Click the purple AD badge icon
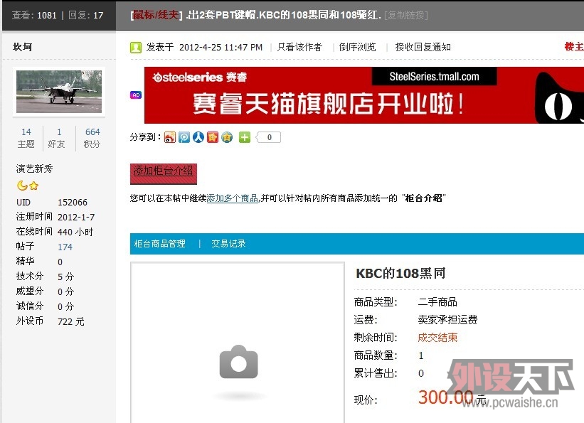The width and height of the screenshot is (584, 423). tap(136, 95)
